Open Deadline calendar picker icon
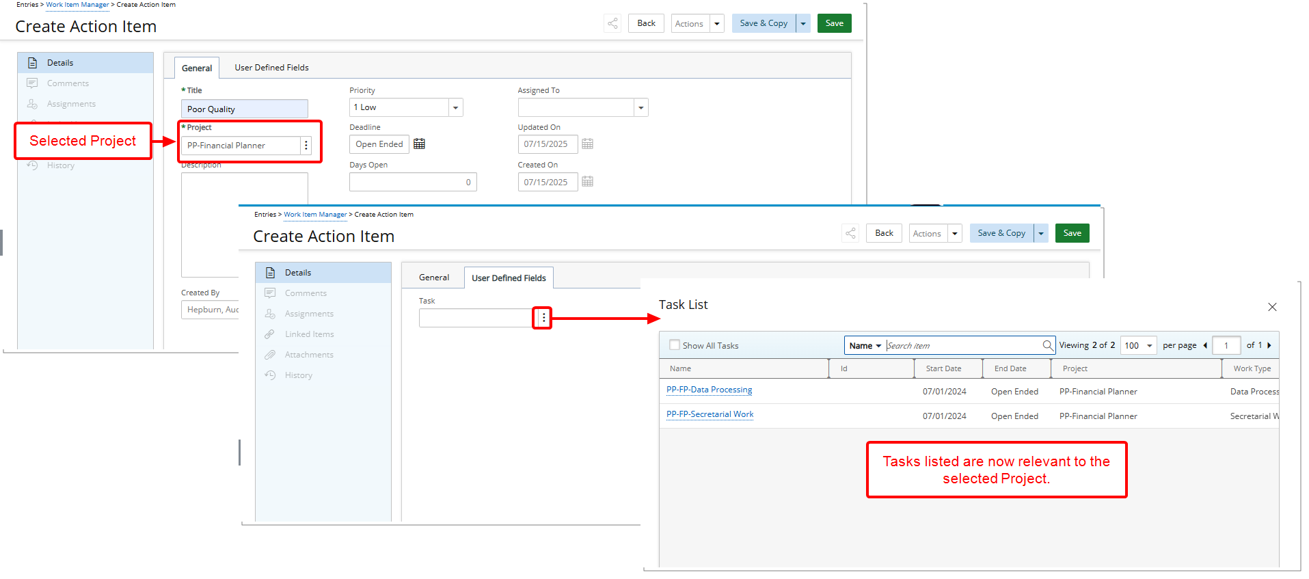 [419, 144]
